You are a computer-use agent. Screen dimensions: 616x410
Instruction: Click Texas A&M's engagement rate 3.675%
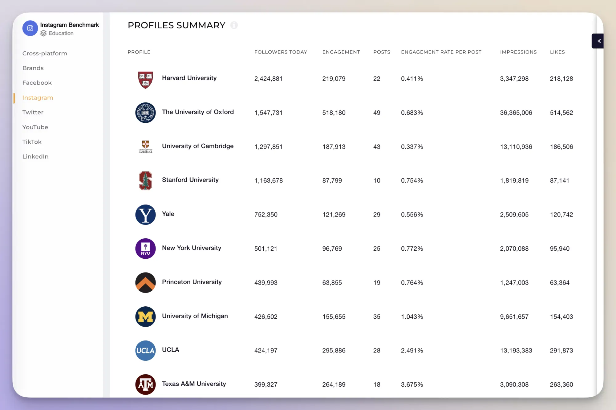pyautogui.click(x=412, y=384)
